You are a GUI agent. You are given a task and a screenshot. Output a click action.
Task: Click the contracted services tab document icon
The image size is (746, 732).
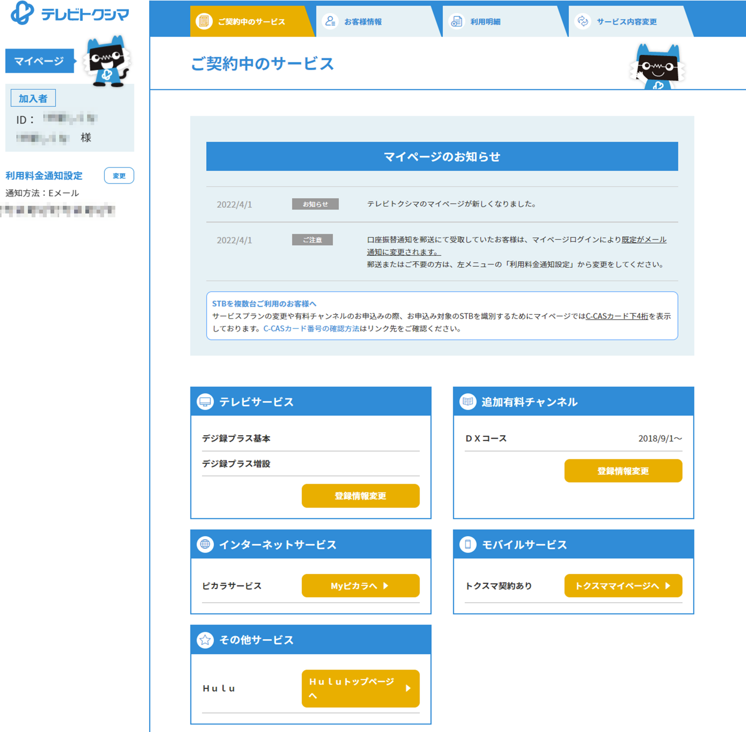tap(204, 21)
